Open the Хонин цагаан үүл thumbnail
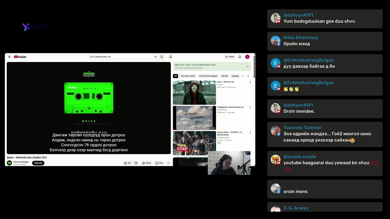Screen dimensions: 390x219 coord(194,118)
